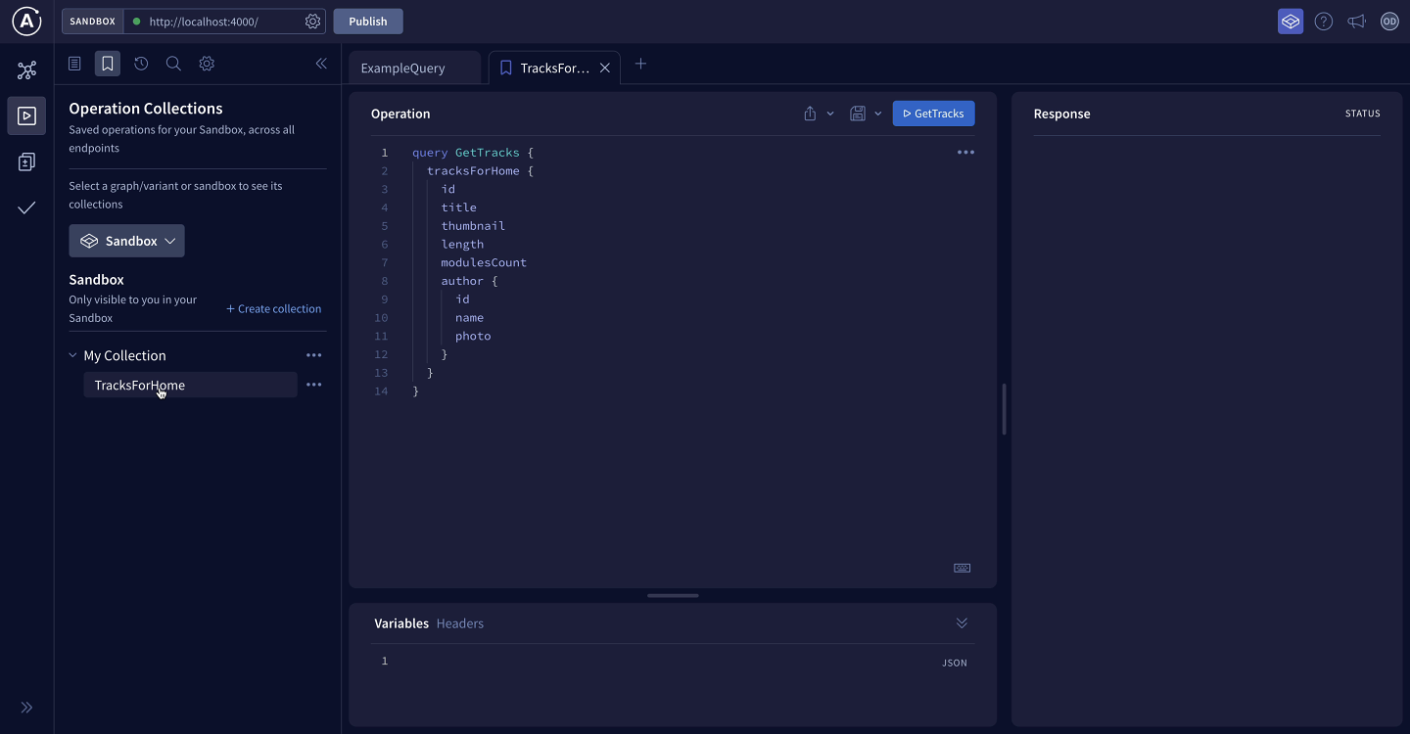Open share options dropdown arrow
Viewport: 1410px width, 734px height.
coord(830,114)
